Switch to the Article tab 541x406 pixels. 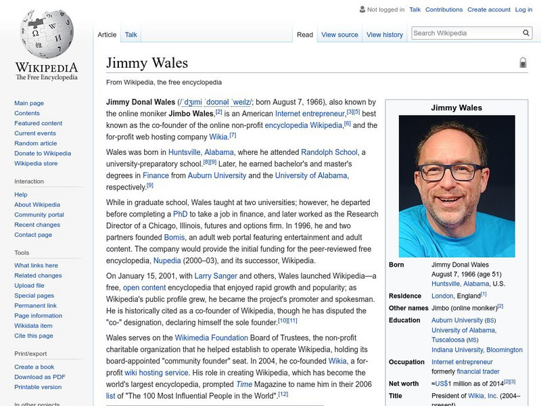coord(107,35)
